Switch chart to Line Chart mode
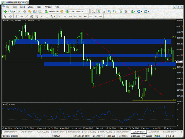 tap(104, 12)
